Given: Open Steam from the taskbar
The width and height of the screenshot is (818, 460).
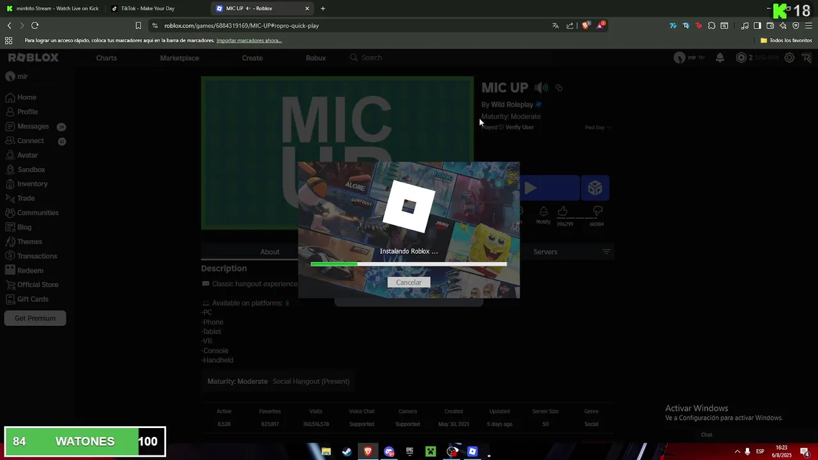Looking at the screenshot, I should 346,451.
